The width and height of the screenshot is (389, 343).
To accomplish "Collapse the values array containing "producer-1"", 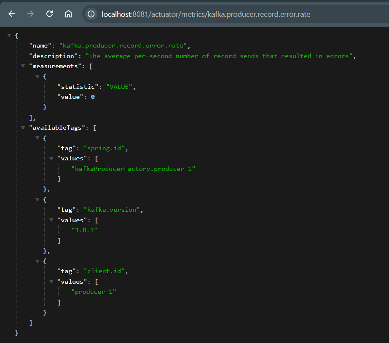I will pos(51,281).
